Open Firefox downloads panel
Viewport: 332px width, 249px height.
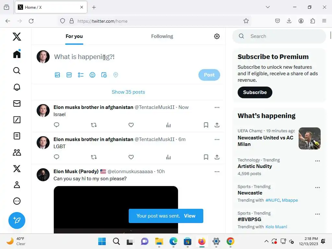pyautogui.click(x=289, y=21)
